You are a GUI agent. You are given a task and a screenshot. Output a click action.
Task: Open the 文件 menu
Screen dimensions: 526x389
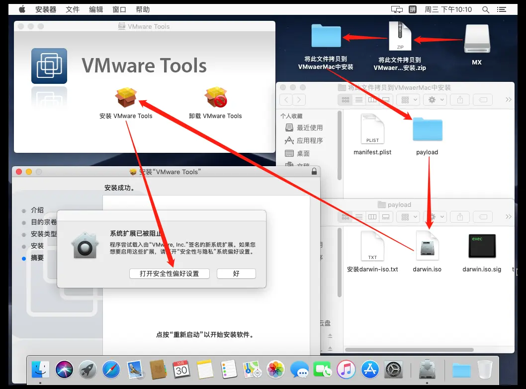(x=73, y=9)
